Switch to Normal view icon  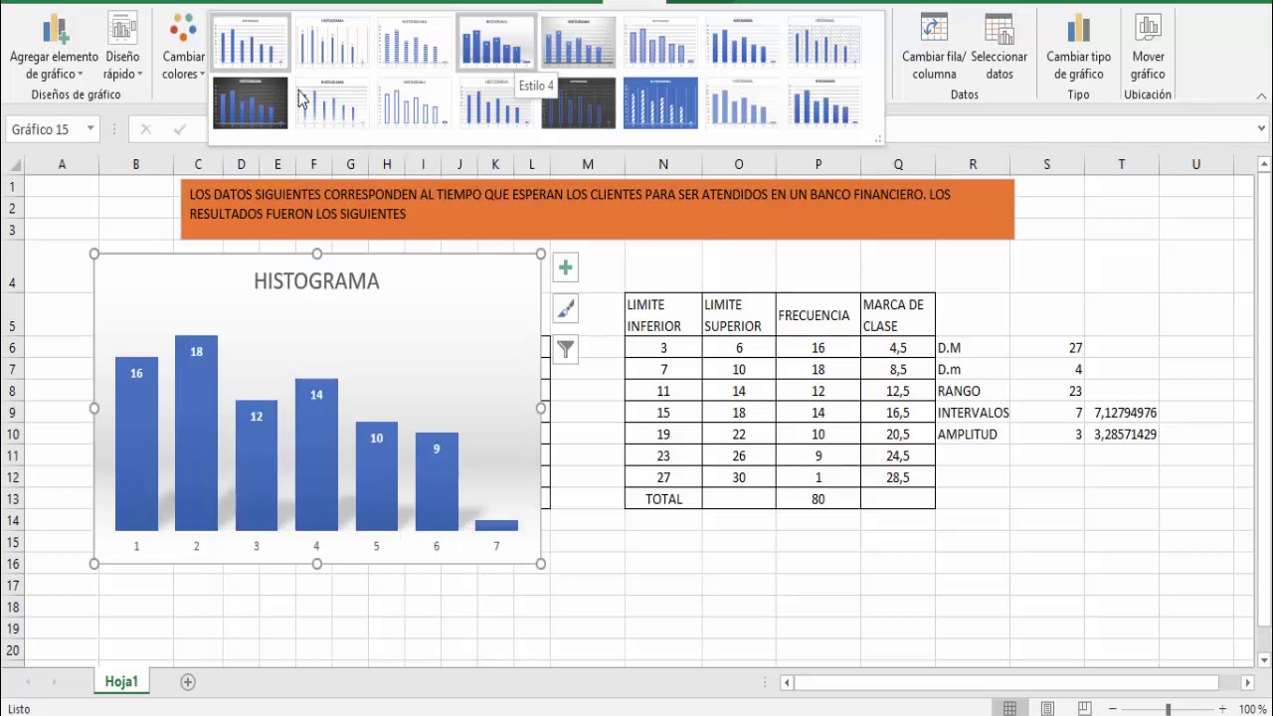click(x=1010, y=708)
